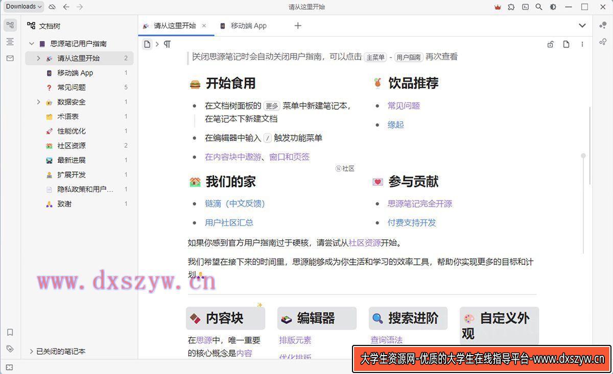Screen dimensions: 613x374
Task: Toggle the inbox envelope dock panel
Action: point(10,58)
